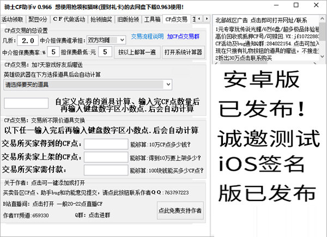Open the 中介担保费谁承担 dropdown
This screenshot has height=237, width=327.
(x=106, y=40)
